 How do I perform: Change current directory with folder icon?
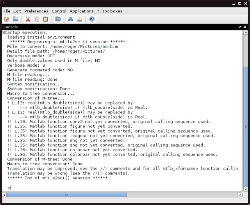click(x=58, y=19)
